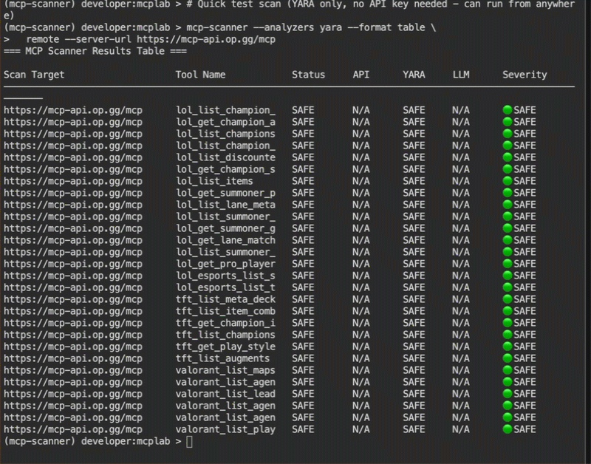Click the green severity dot for lol_list_lane_meta
This screenshot has width=591, height=464.
pyautogui.click(x=508, y=205)
